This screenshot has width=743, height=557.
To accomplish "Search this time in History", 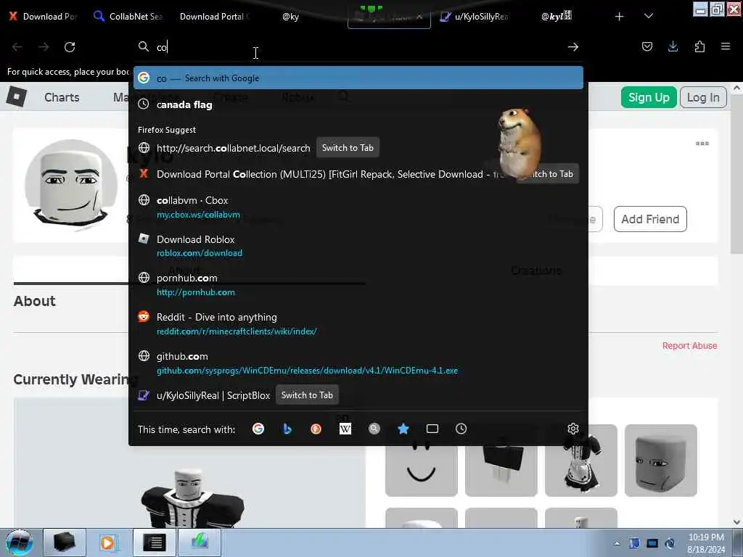I will [x=461, y=429].
